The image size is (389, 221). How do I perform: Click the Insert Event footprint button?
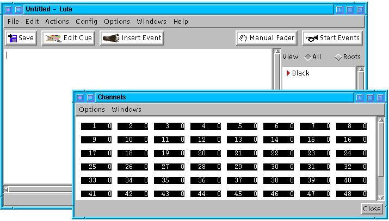tap(132, 38)
